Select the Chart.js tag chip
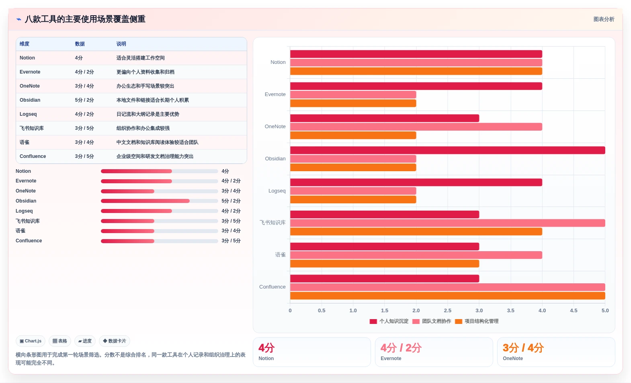This screenshot has width=631, height=383. [31, 341]
